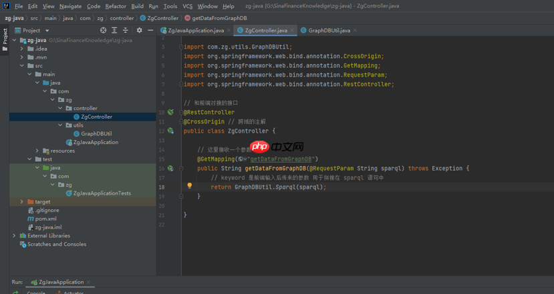Click the locate/select opened file target icon
This screenshot has height=294, width=554.
(x=103, y=30)
